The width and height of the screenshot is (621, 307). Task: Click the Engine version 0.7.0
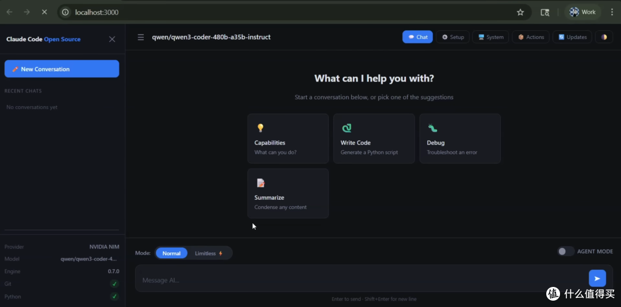(113, 271)
